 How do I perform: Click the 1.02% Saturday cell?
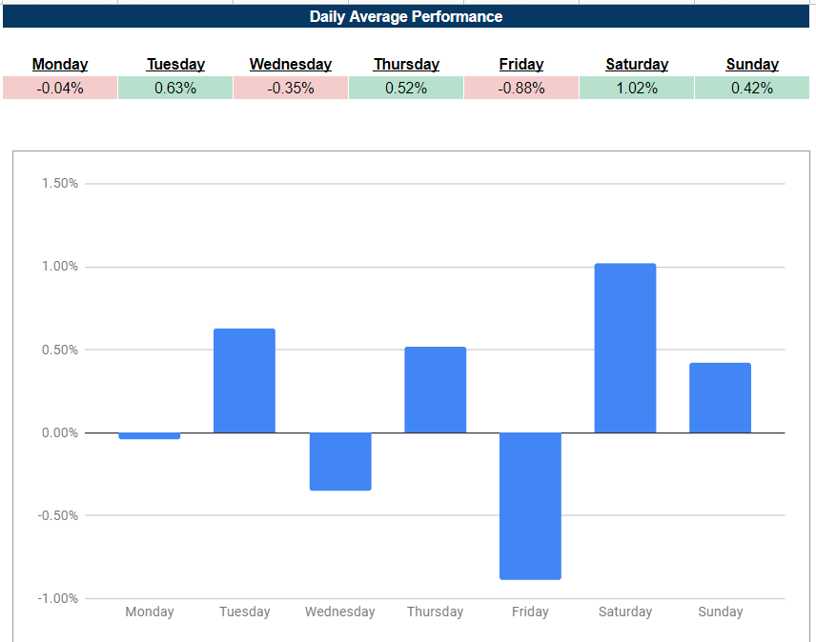coord(637,88)
